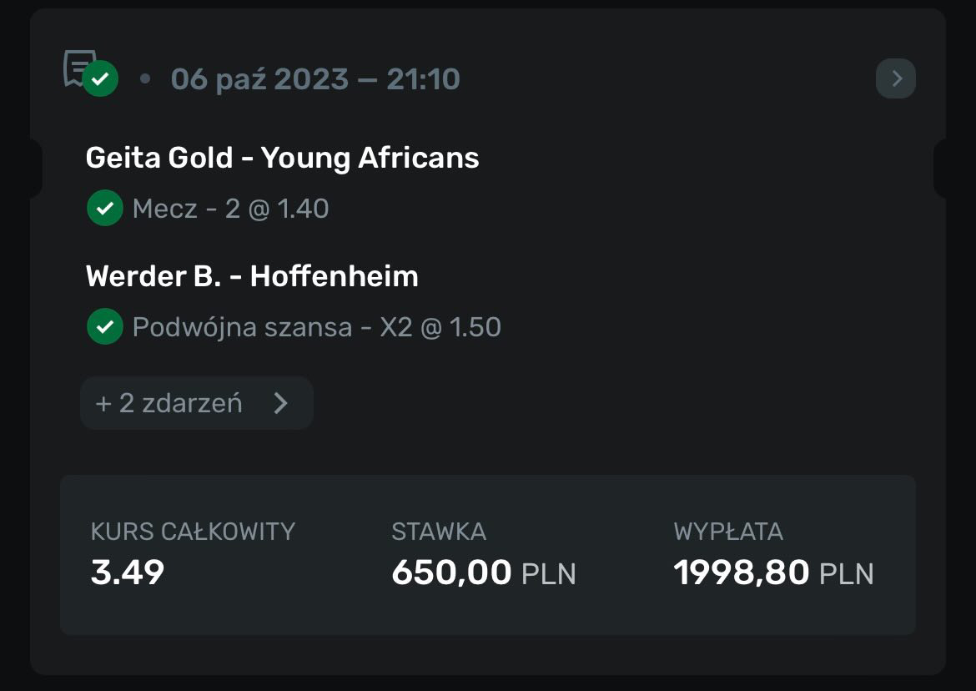
Task: Click the stake amount 650,00 PLN
Action: coord(484,573)
